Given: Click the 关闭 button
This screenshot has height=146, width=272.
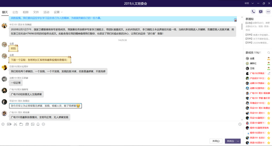Looking at the screenshot, I should 216,141.
